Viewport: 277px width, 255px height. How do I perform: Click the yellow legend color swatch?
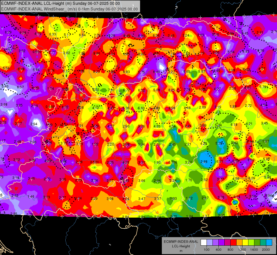pos(245,243)
